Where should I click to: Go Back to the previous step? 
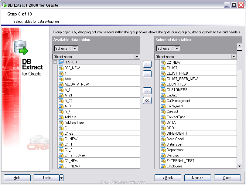[x=168, y=178]
